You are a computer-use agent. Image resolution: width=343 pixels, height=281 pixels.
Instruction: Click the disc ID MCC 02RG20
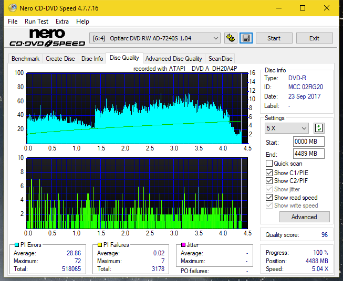pyautogui.click(x=306, y=87)
